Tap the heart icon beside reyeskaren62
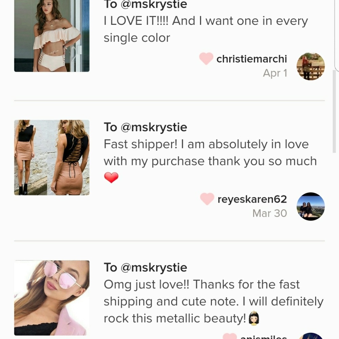The image size is (339, 339). [x=207, y=199]
